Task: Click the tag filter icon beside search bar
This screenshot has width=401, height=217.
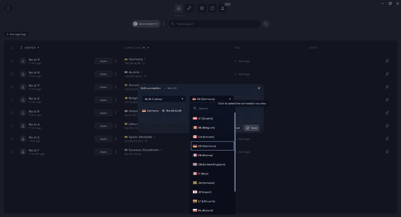Action: (x=266, y=24)
